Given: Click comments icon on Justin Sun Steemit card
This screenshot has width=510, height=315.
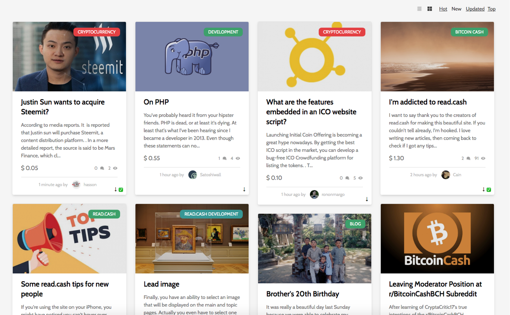Looking at the screenshot, I should [102, 168].
